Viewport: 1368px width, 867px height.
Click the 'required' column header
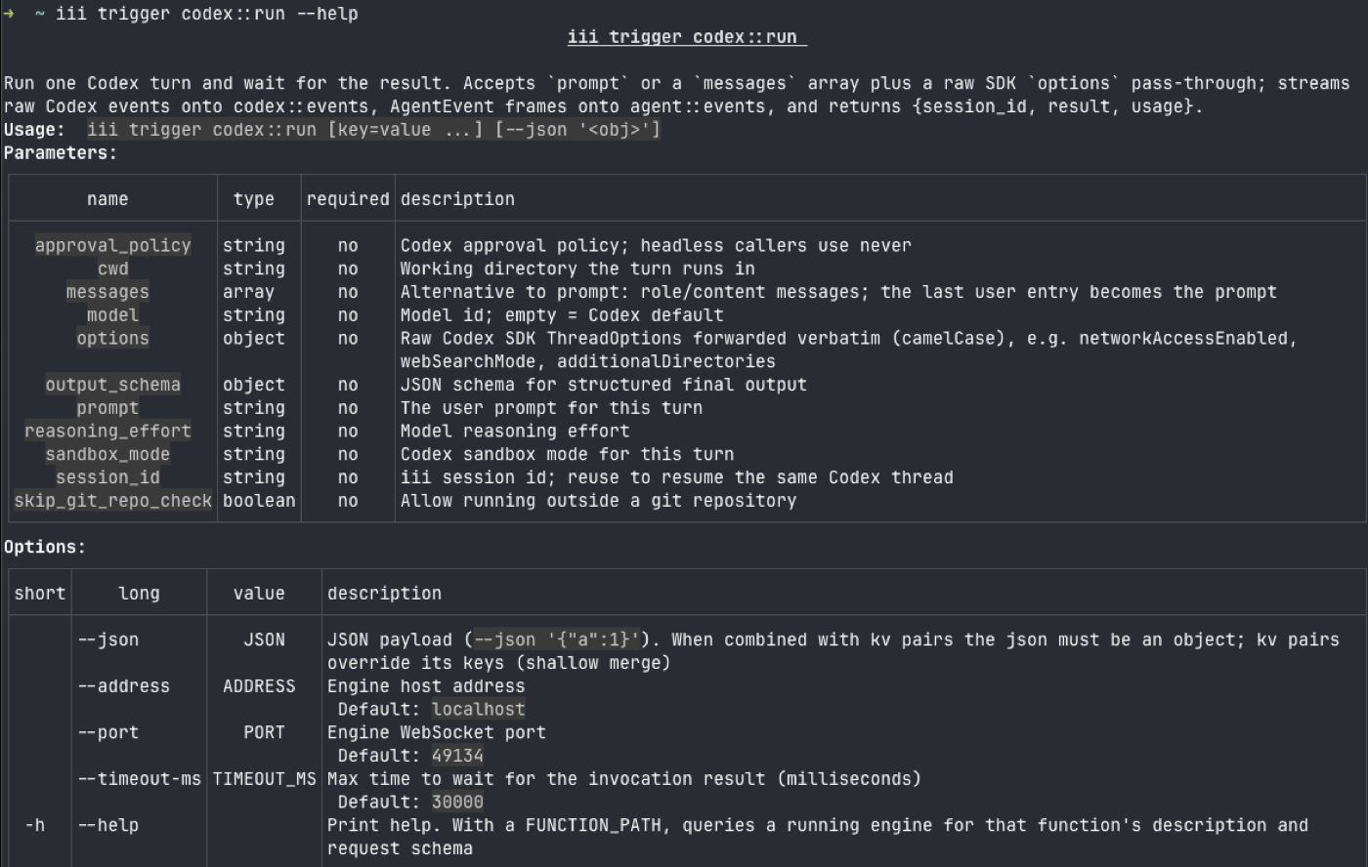tap(348, 199)
